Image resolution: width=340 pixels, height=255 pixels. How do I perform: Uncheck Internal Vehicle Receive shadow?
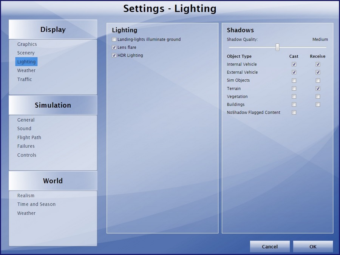[318, 64]
